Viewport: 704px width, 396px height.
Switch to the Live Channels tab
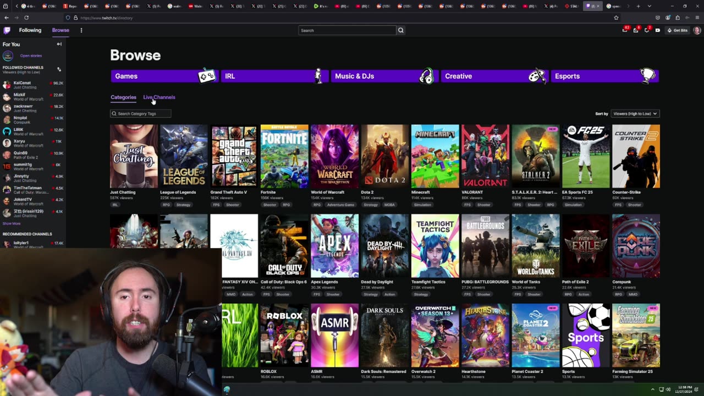point(159,97)
